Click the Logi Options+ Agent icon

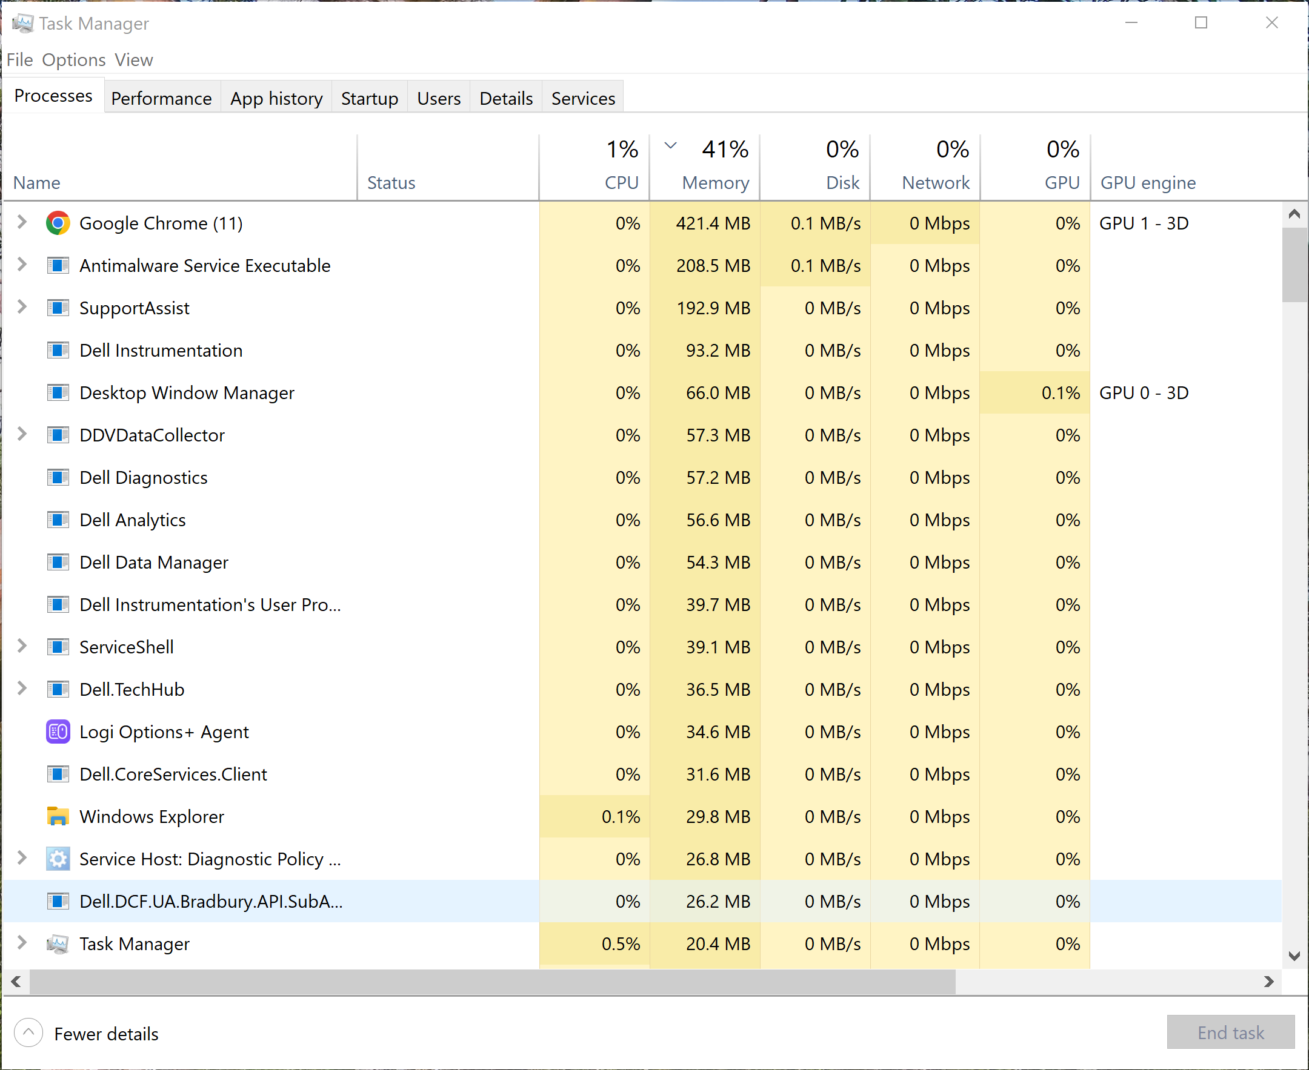point(58,731)
